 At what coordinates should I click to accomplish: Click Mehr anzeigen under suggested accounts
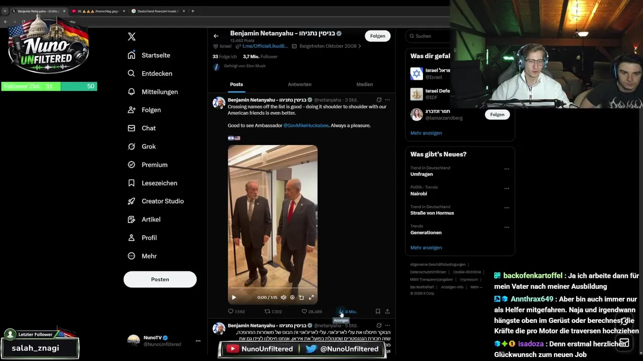(x=426, y=133)
